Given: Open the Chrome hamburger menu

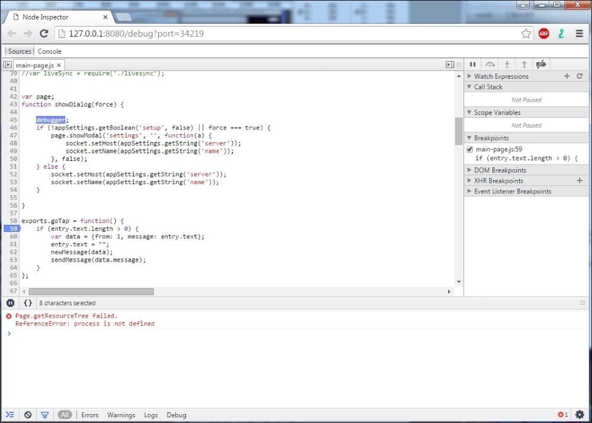Looking at the screenshot, I should [579, 34].
